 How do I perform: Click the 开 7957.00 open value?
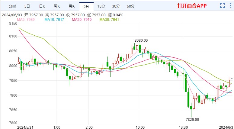point(34,15)
